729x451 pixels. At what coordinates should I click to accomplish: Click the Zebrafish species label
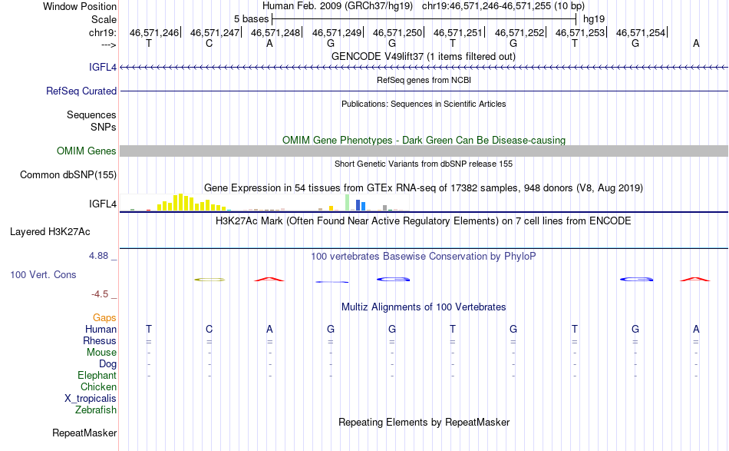(96, 410)
